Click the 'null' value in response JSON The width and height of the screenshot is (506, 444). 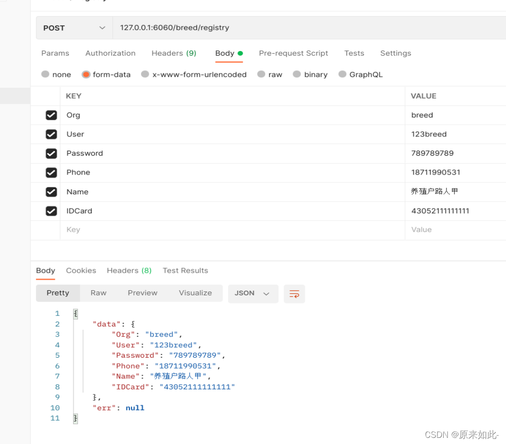tap(135, 408)
